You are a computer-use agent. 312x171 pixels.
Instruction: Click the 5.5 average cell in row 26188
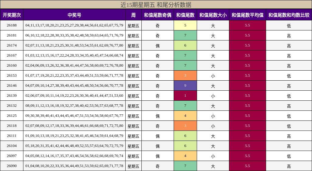[248, 25]
